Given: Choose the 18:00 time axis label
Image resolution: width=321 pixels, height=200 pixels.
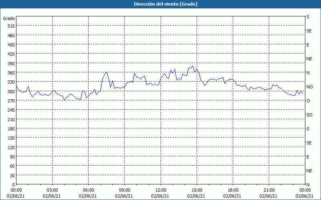Looking at the screenshot, I should click(233, 190).
